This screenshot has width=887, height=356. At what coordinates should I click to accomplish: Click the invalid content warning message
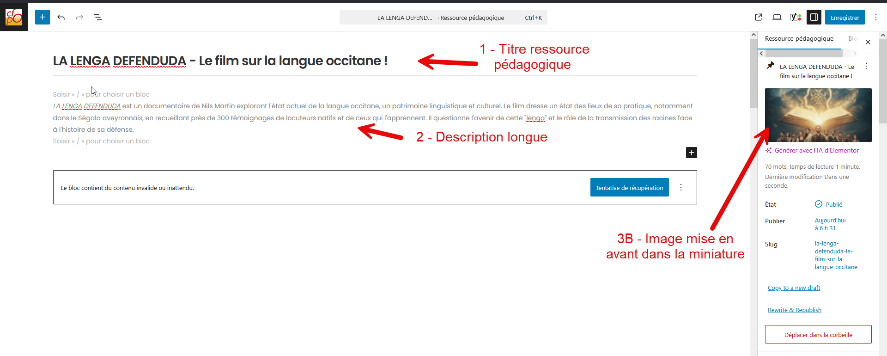pyautogui.click(x=128, y=188)
